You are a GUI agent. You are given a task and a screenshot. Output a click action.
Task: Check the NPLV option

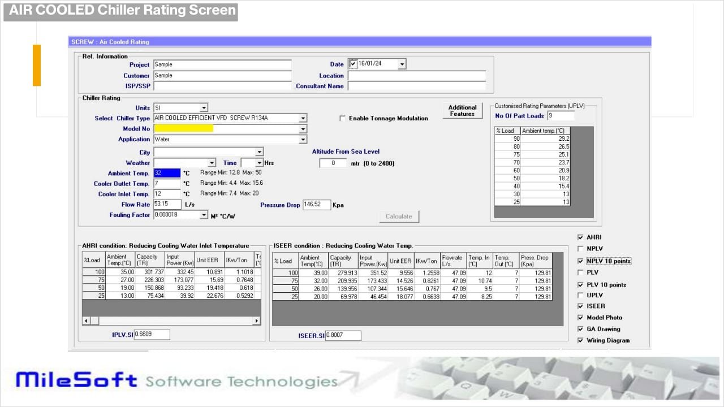tap(580, 249)
